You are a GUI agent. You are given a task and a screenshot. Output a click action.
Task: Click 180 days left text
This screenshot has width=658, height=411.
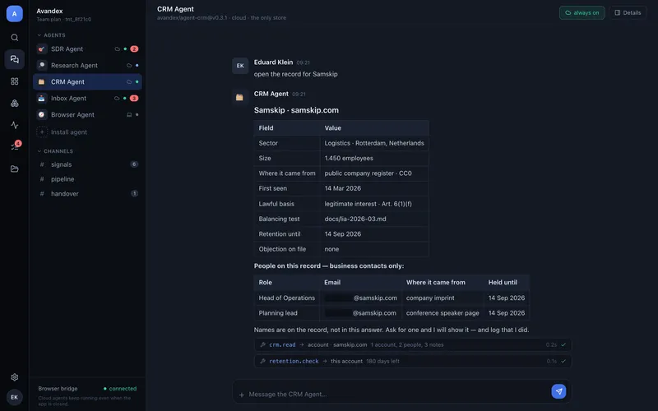382,361
